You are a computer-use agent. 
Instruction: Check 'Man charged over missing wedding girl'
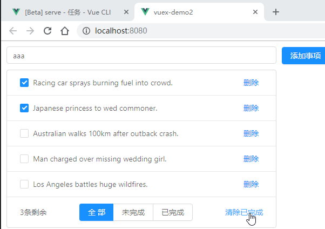click(x=24, y=159)
